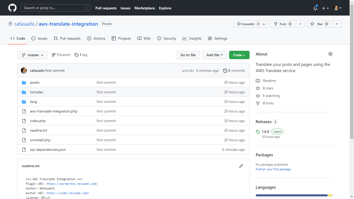View 0 stars in About sidebar
Viewport: 354px width, 199px height.
[x=265, y=88]
